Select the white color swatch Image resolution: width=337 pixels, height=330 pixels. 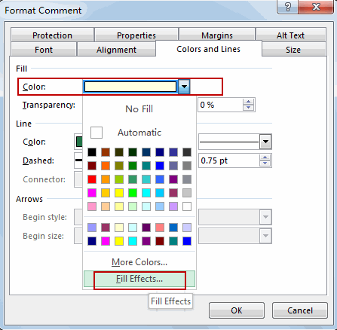187,206
